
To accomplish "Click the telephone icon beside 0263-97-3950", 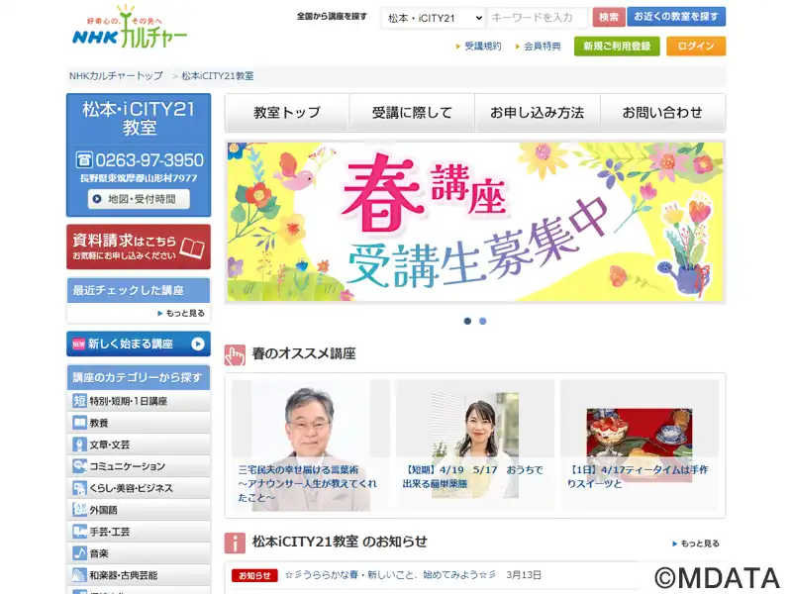I will [84, 159].
